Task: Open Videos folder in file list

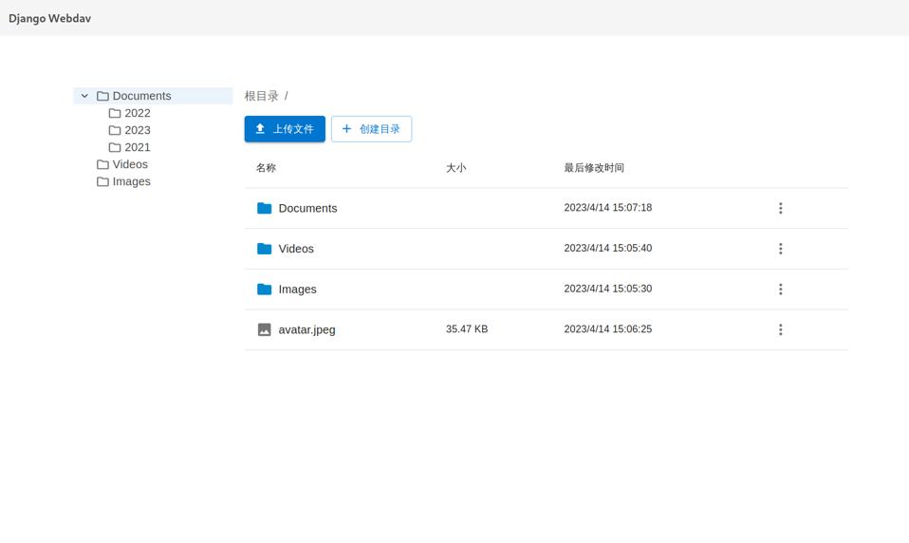Action: point(296,249)
